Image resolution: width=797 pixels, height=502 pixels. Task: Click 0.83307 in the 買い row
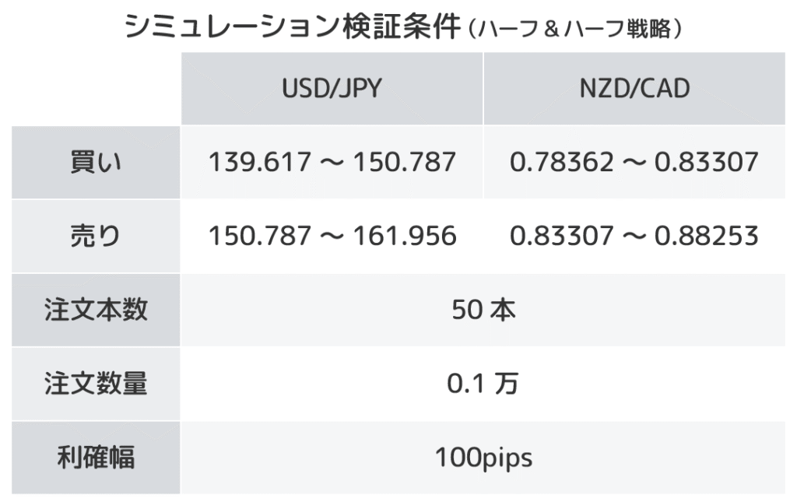click(707, 162)
